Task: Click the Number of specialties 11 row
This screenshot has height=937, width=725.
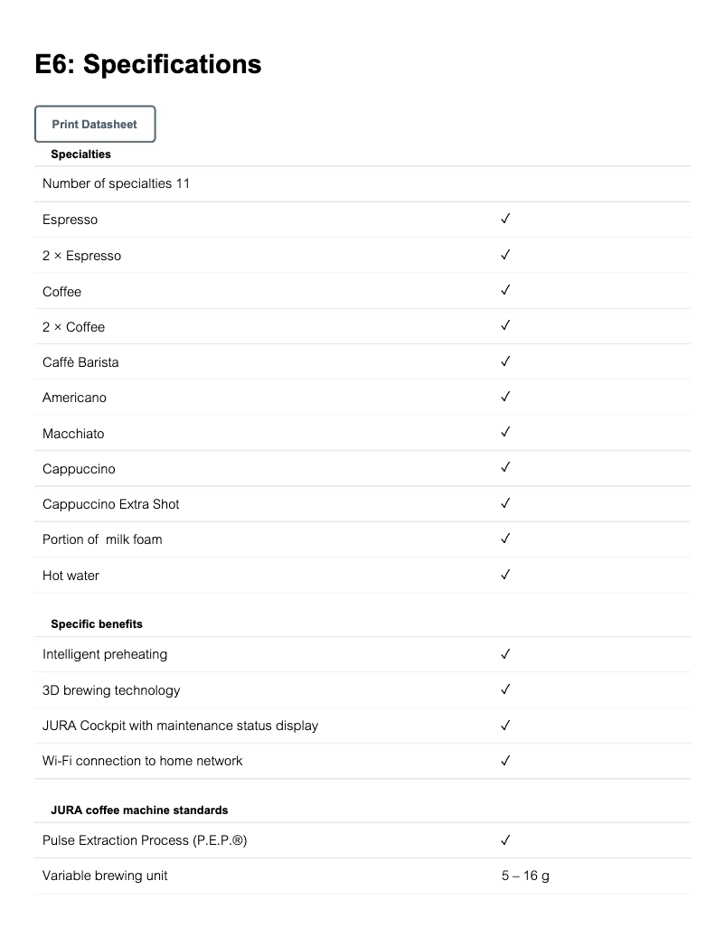Action: coord(117,184)
